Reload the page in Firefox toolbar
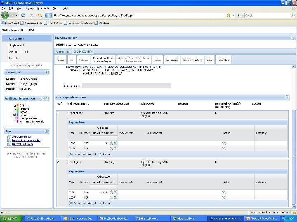 click(23, 15)
